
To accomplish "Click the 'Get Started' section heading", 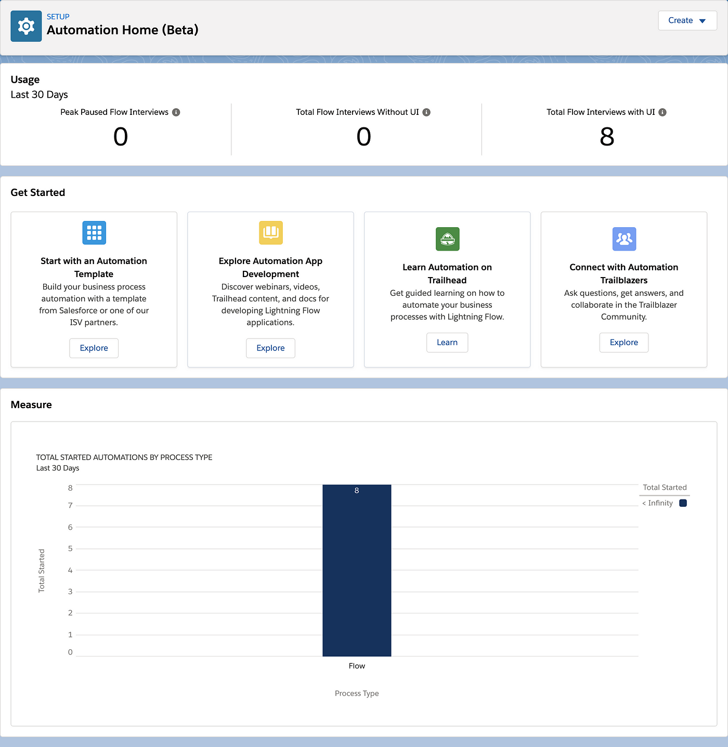I will point(38,193).
